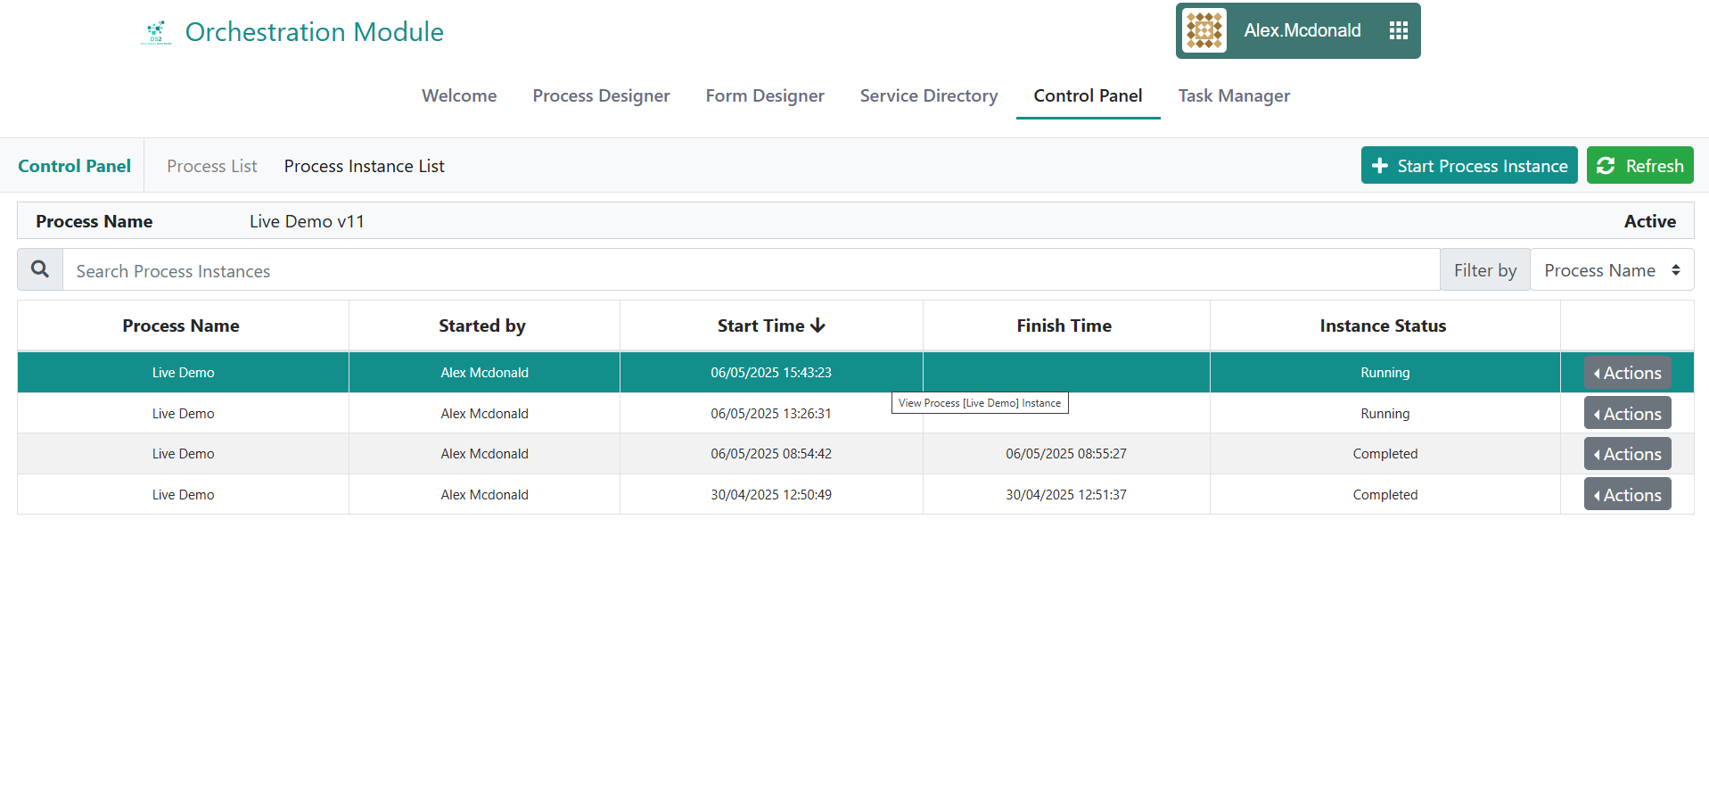Expand Actions for the 08:54:42 instance
The height and width of the screenshot is (808, 1709).
point(1627,454)
